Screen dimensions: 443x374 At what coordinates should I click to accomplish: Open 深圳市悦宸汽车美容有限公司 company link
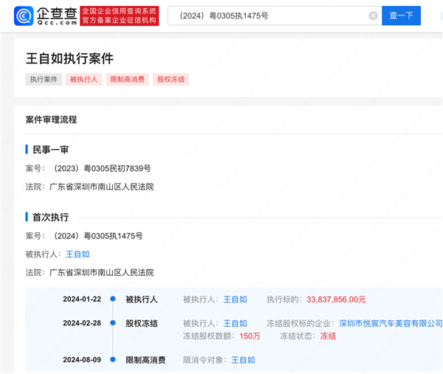point(391,323)
